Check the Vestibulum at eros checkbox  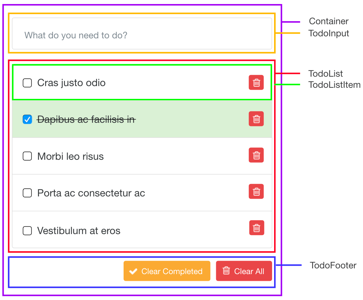(27, 231)
